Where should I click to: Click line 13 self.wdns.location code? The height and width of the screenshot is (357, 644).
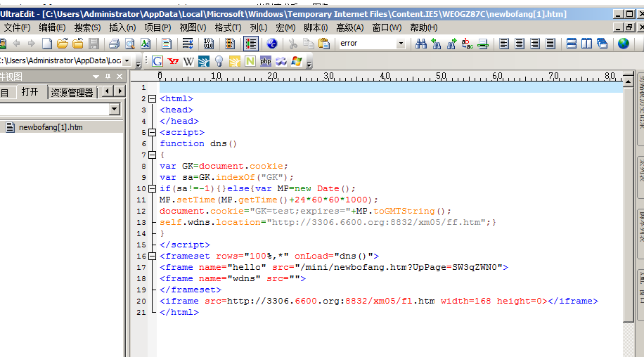(x=328, y=222)
